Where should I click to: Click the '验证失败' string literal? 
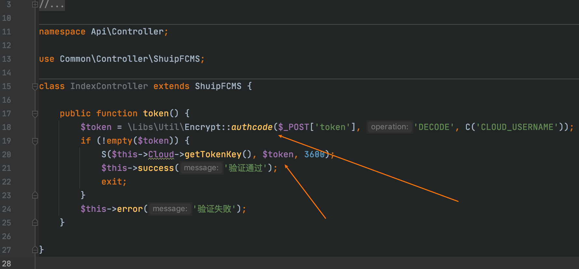point(214,209)
